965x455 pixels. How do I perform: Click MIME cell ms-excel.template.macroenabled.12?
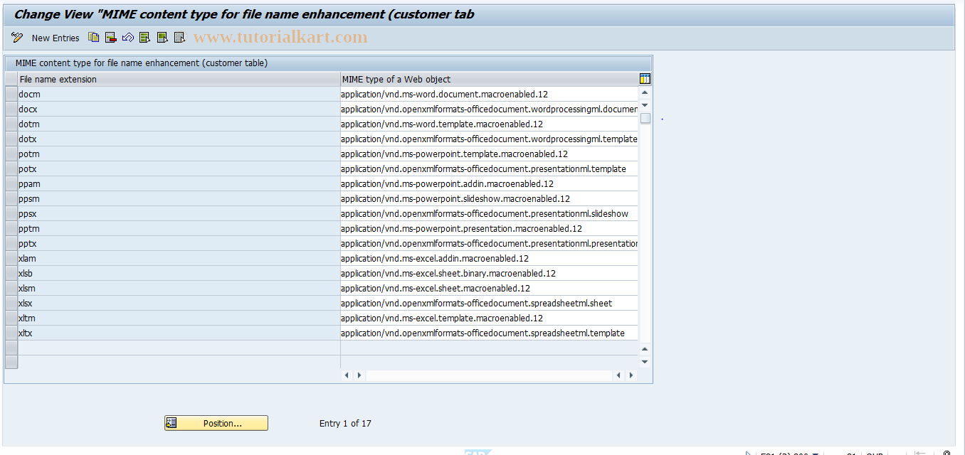[490, 318]
